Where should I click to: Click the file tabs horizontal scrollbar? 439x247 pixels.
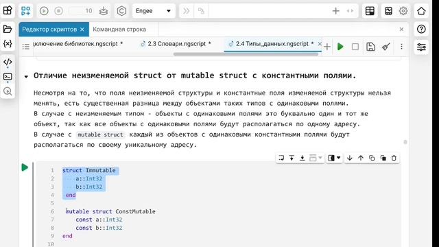coord(246,54)
